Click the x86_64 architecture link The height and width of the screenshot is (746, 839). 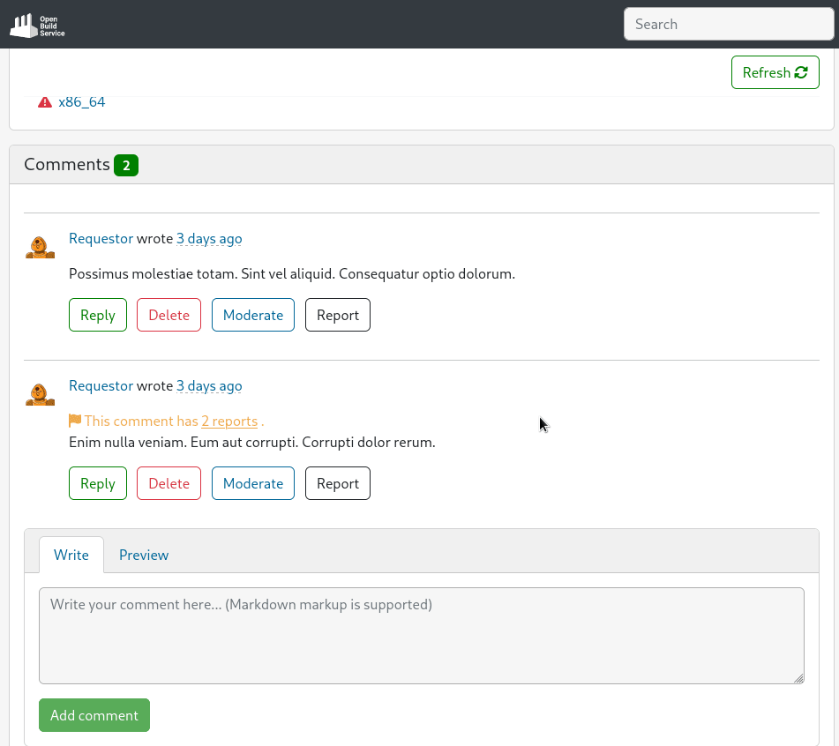click(x=82, y=101)
